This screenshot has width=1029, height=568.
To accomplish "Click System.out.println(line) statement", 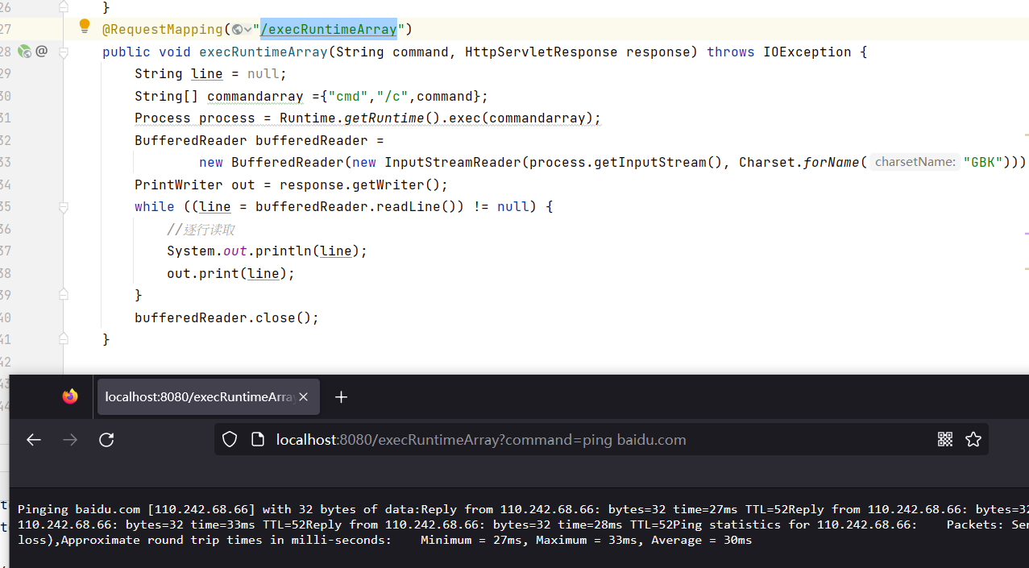I will tap(267, 251).
